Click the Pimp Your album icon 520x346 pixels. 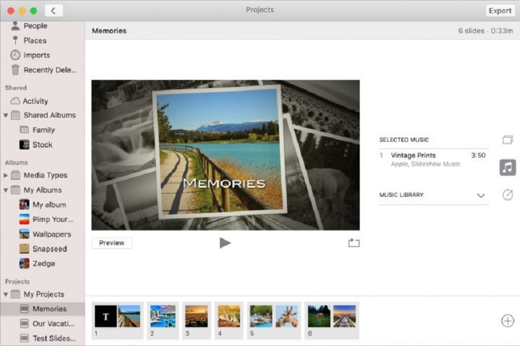click(x=24, y=219)
